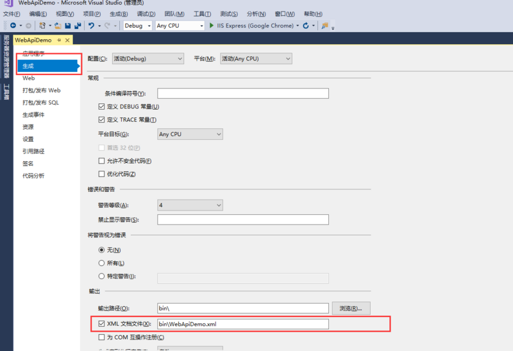Screen dimensions: 513x351
Task: Open the 帮助(H) menu
Action: [x=313, y=13]
